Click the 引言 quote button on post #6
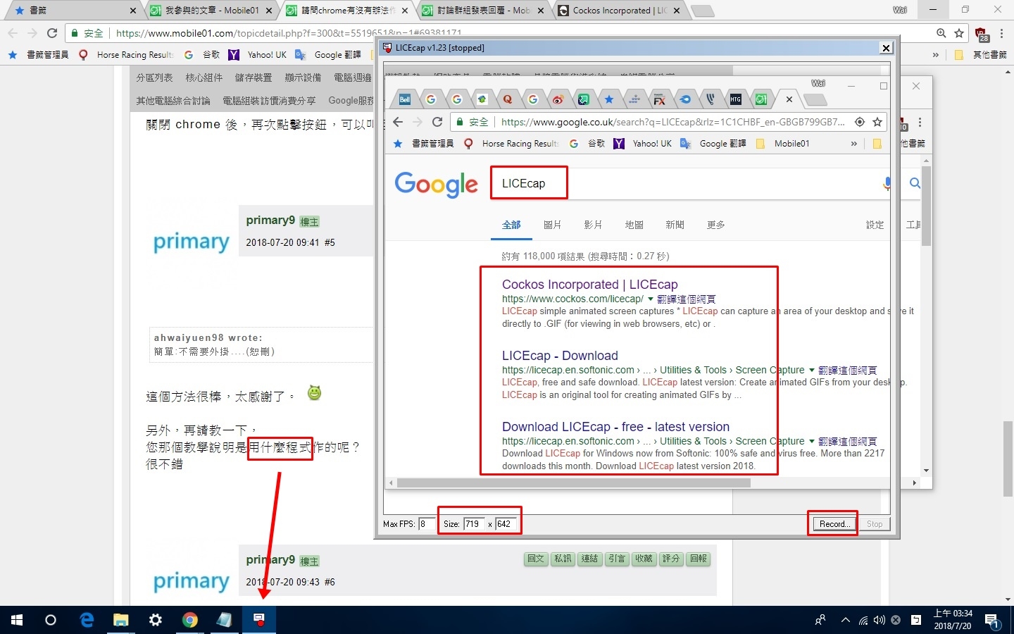This screenshot has height=634, width=1014. [617, 559]
